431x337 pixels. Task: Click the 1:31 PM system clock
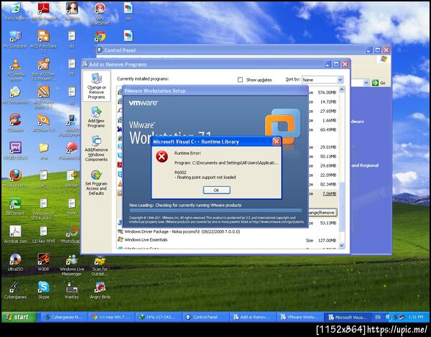coord(415,317)
